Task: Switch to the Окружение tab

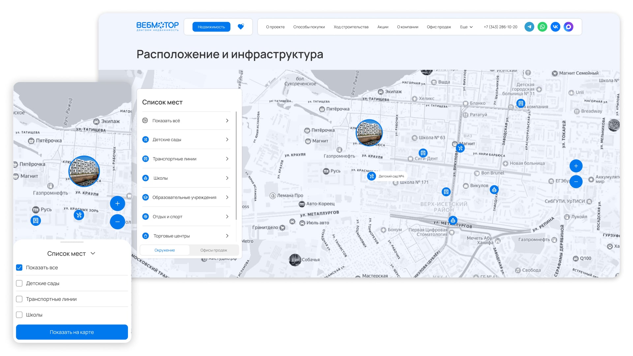Action: point(165,250)
